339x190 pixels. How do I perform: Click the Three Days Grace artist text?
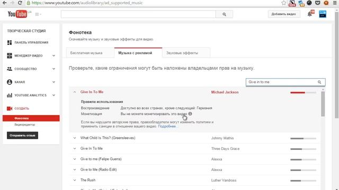point(225,149)
